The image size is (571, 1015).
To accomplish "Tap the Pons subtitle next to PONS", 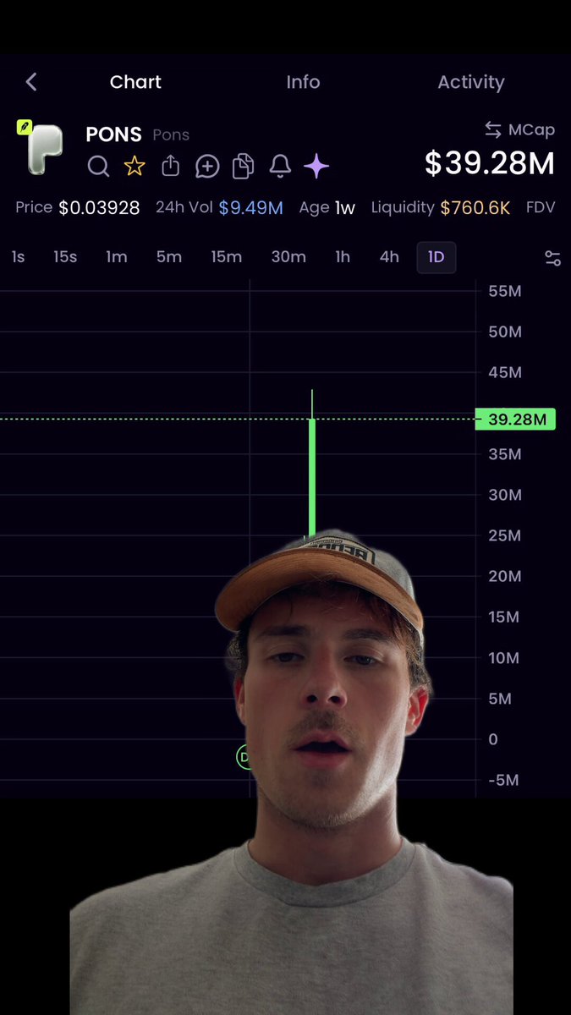I will [x=171, y=134].
